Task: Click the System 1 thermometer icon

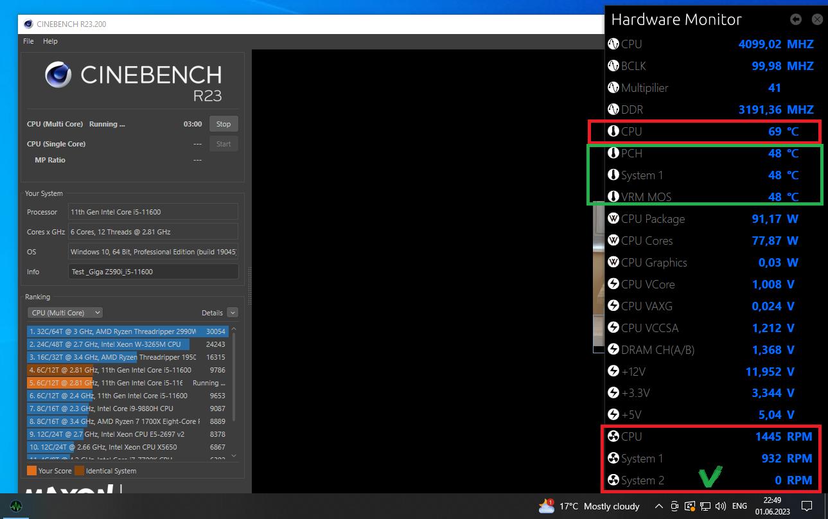Action: pyautogui.click(x=613, y=175)
